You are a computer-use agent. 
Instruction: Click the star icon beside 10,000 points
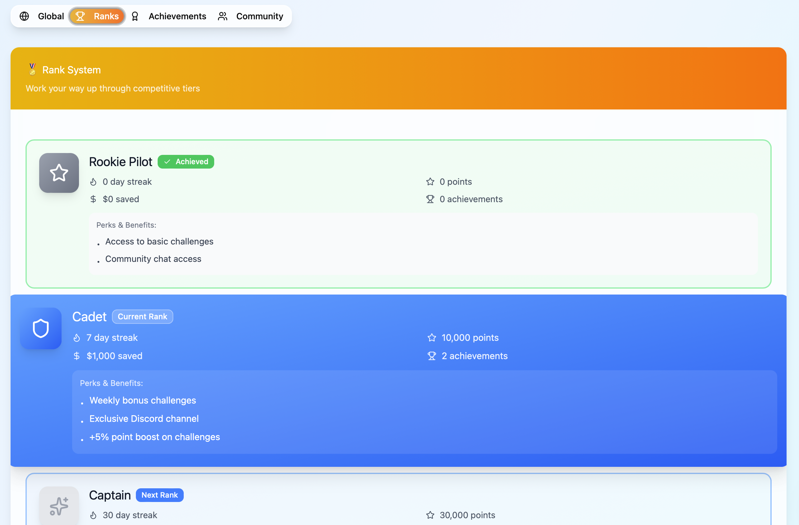click(432, 337)
